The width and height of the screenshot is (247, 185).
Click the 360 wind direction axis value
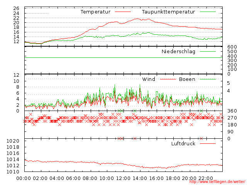coord(232,111)
